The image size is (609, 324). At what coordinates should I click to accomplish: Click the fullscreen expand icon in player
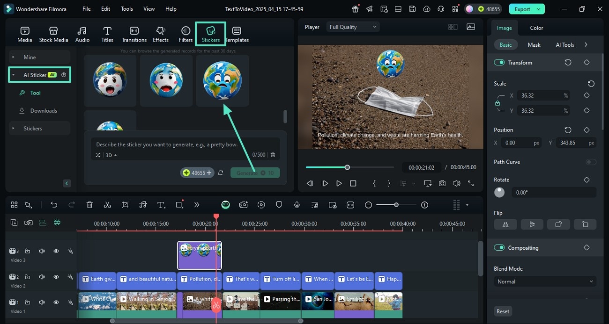pyautogui.click(x=471, y=184)
